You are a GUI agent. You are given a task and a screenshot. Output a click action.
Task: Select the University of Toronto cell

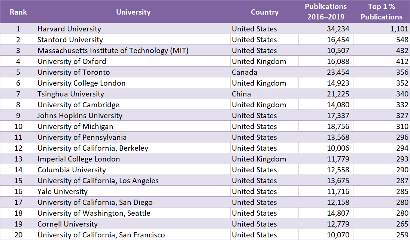click(x=73, y=72)
